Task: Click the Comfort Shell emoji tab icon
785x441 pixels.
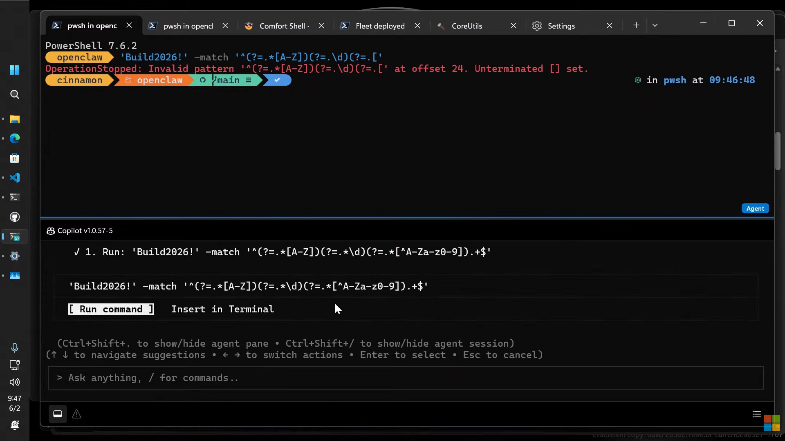Action: [249, 26]
